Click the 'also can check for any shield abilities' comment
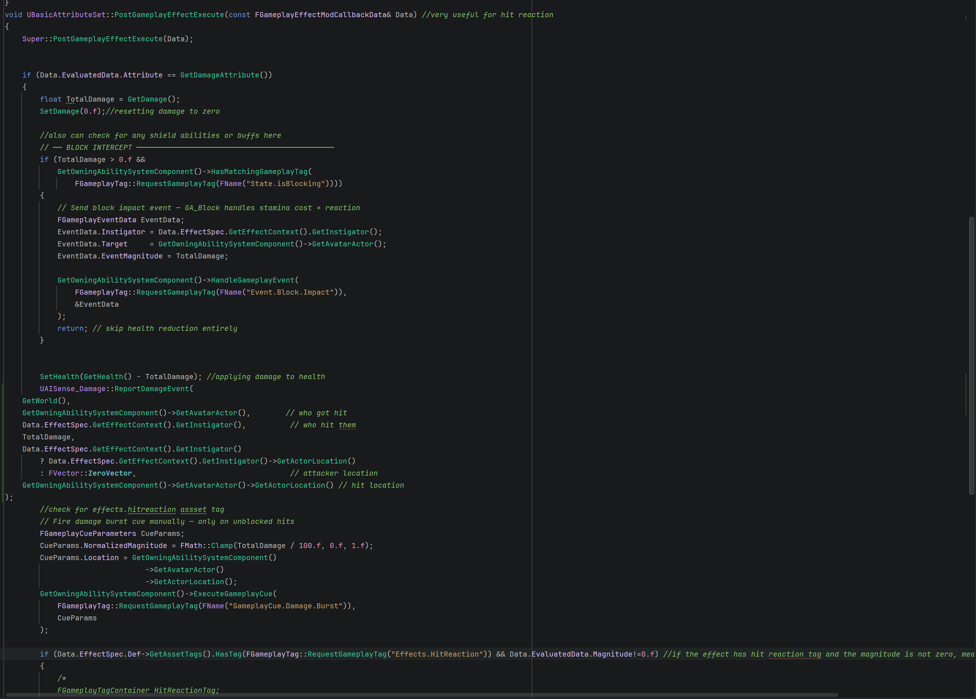Image resolution: width=976 pixels, height=699 pixels. click(161, 135)
